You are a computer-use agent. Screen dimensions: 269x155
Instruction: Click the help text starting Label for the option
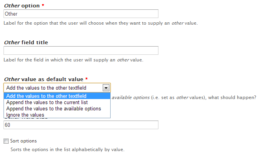click(x=101, y=23)
